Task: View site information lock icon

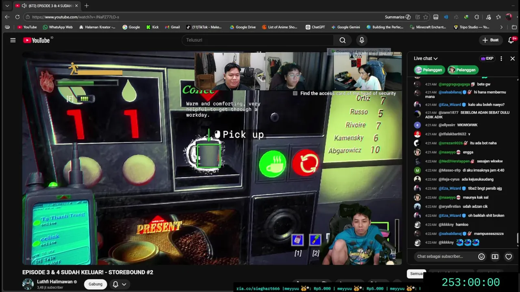Action: coord(27,17)
